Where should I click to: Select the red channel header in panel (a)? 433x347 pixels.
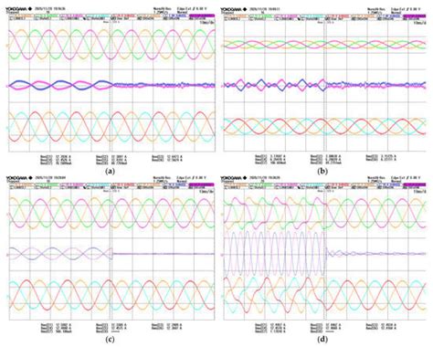[124, 15]
